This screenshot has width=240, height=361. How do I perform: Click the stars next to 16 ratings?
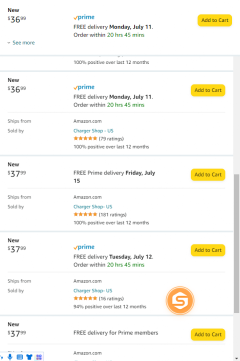pos(85,298)
